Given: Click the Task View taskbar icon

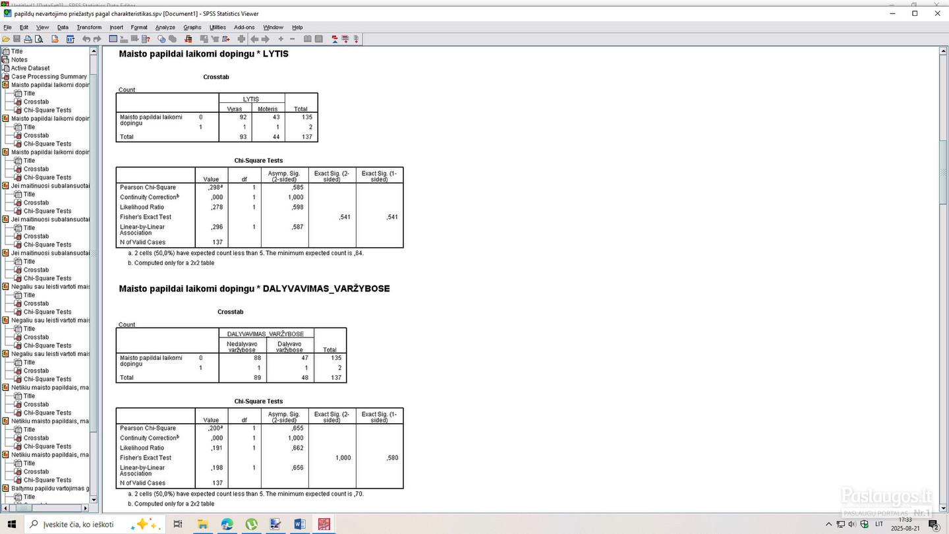Looking at the screenshot, I should click(x=177, y=524).
